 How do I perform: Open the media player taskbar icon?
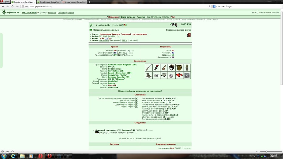click(x=31, y=156)
